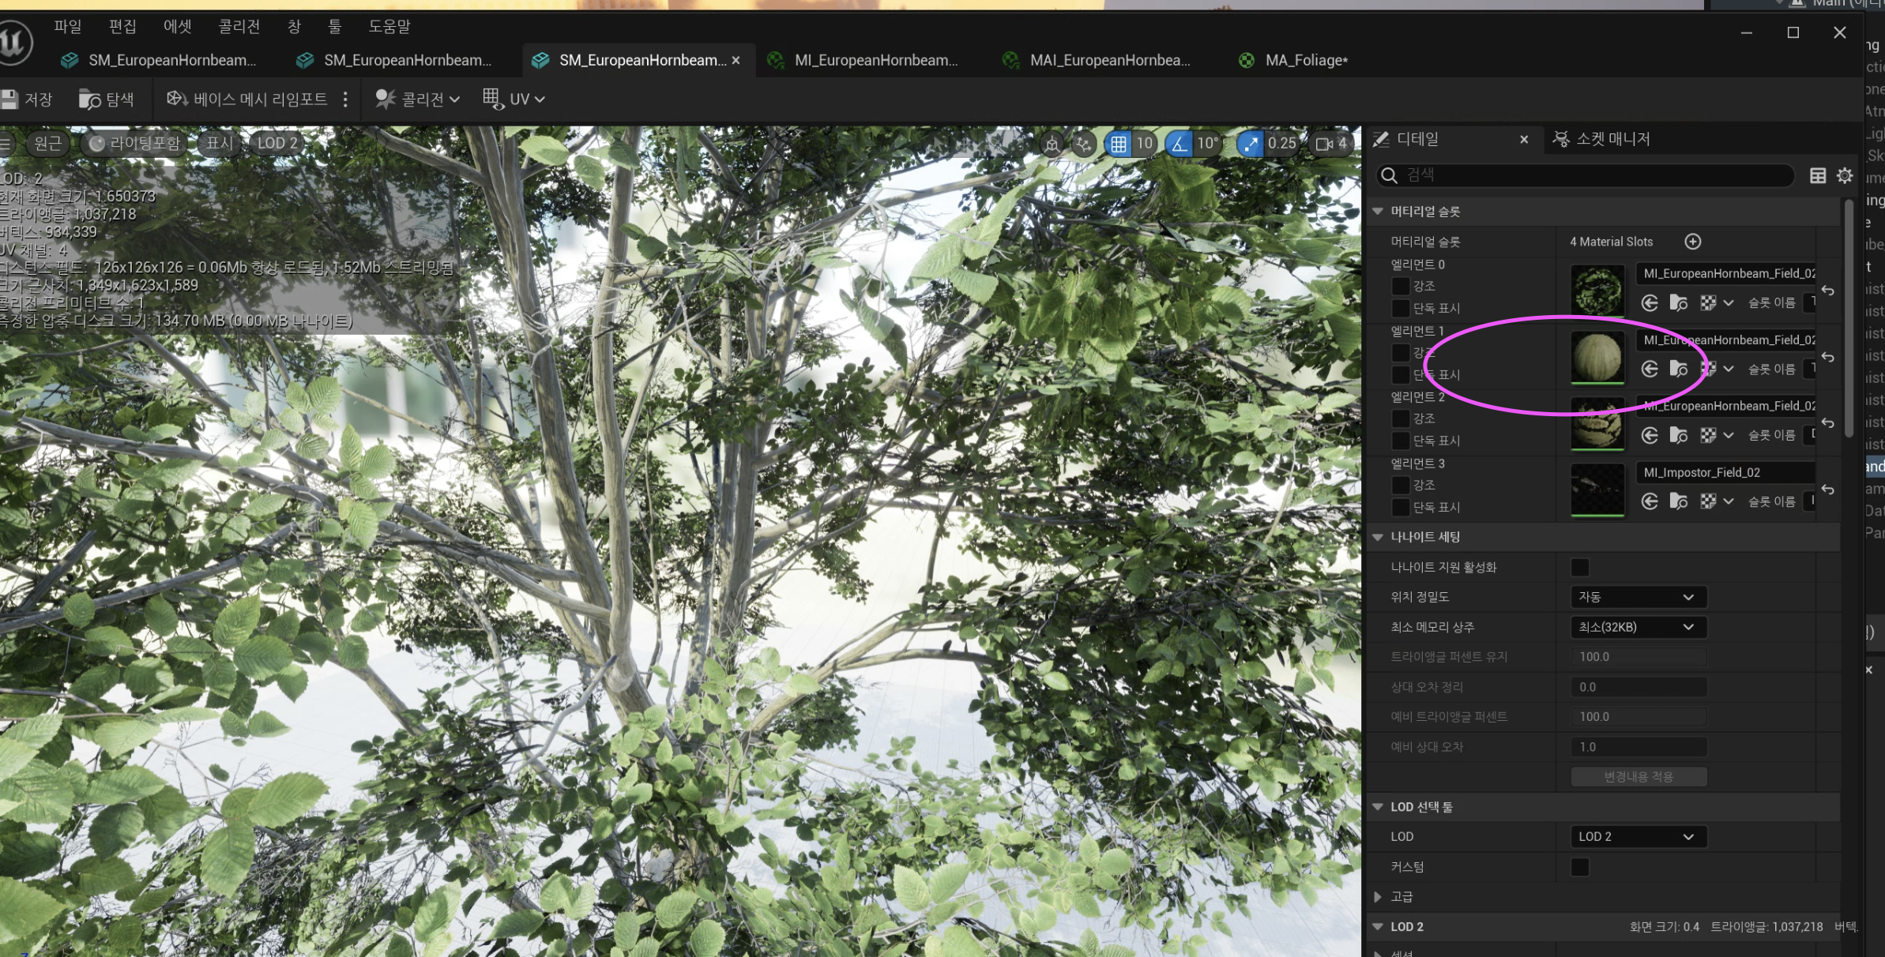The image size is (1885, 957).
Task: Reset Element 2 material to default
Action: click(1828, 423)
